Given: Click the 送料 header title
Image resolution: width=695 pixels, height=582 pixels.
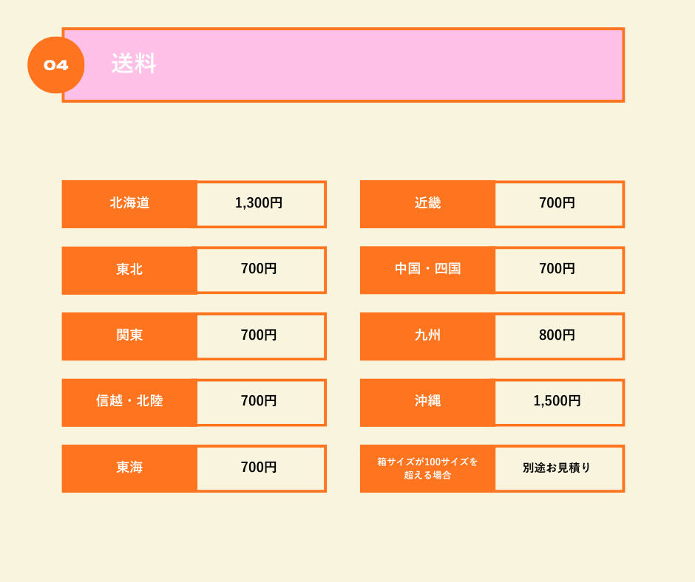Looking at the screenshot, I should pos(134,64).
